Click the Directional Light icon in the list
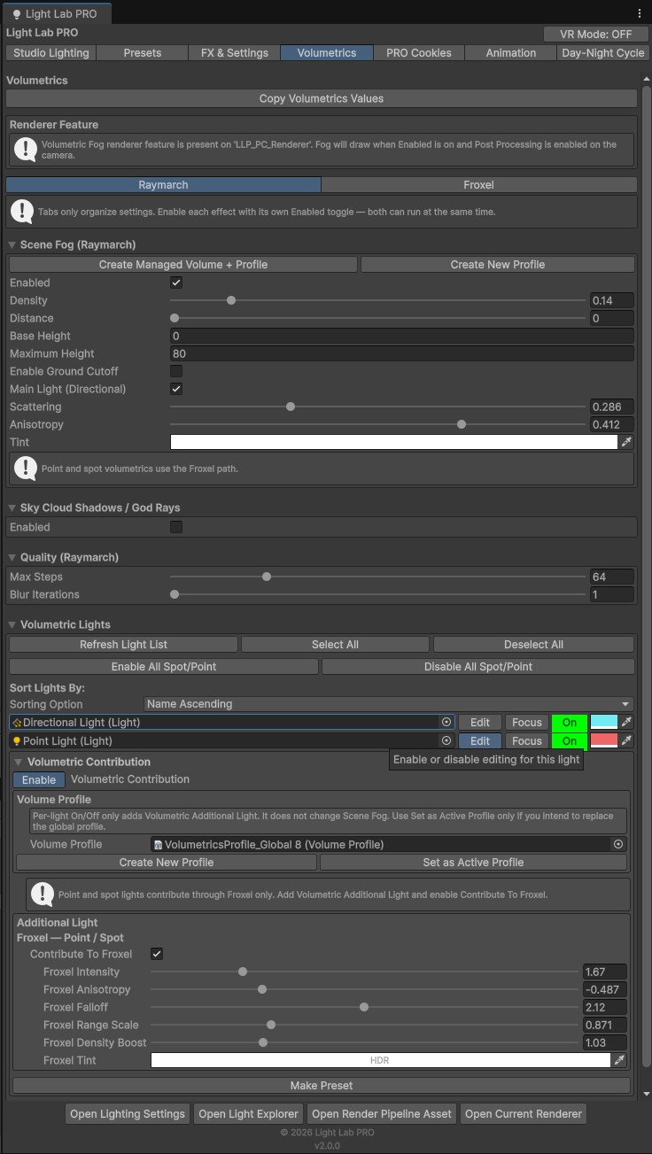 17,723
